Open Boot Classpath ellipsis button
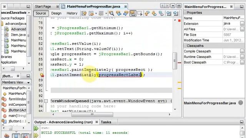Image resolution: width=246 pixels, height=138 pixels. pyautogui.click(x=242, y=62)
